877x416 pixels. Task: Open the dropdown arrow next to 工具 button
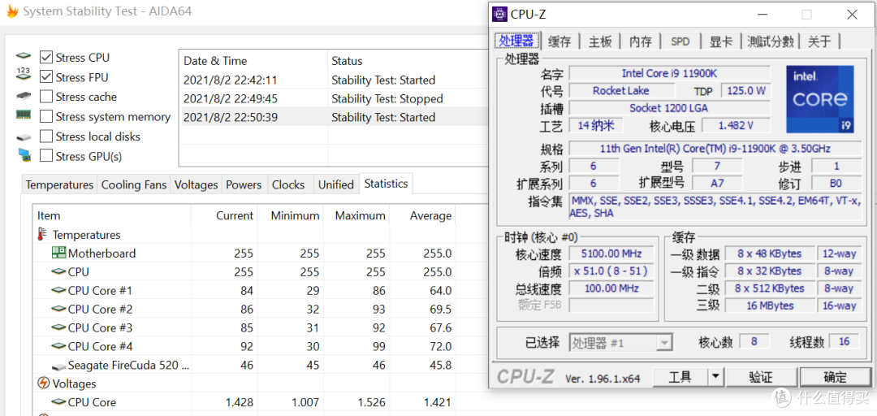(x=715, y=376)
